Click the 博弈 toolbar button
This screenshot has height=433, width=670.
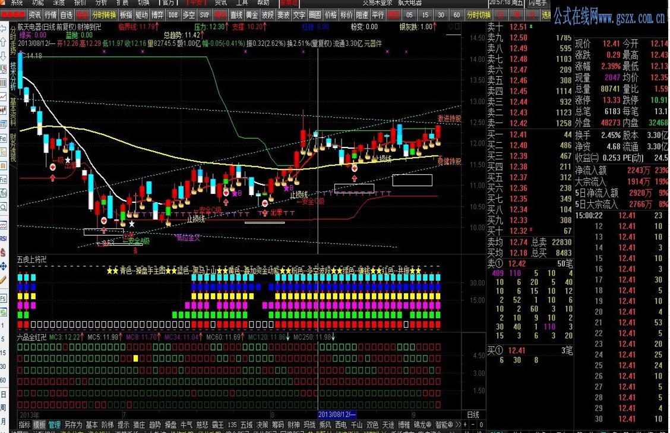point(157,15)
